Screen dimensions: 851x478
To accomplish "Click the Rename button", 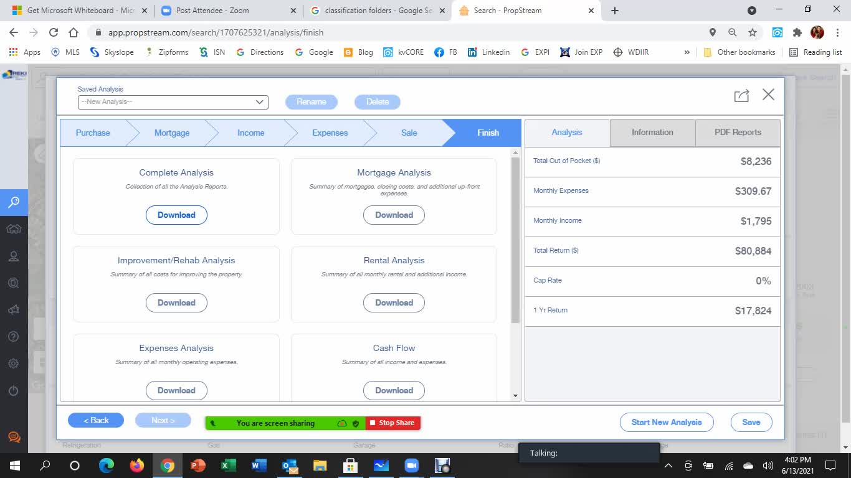I will click(311, 101).
